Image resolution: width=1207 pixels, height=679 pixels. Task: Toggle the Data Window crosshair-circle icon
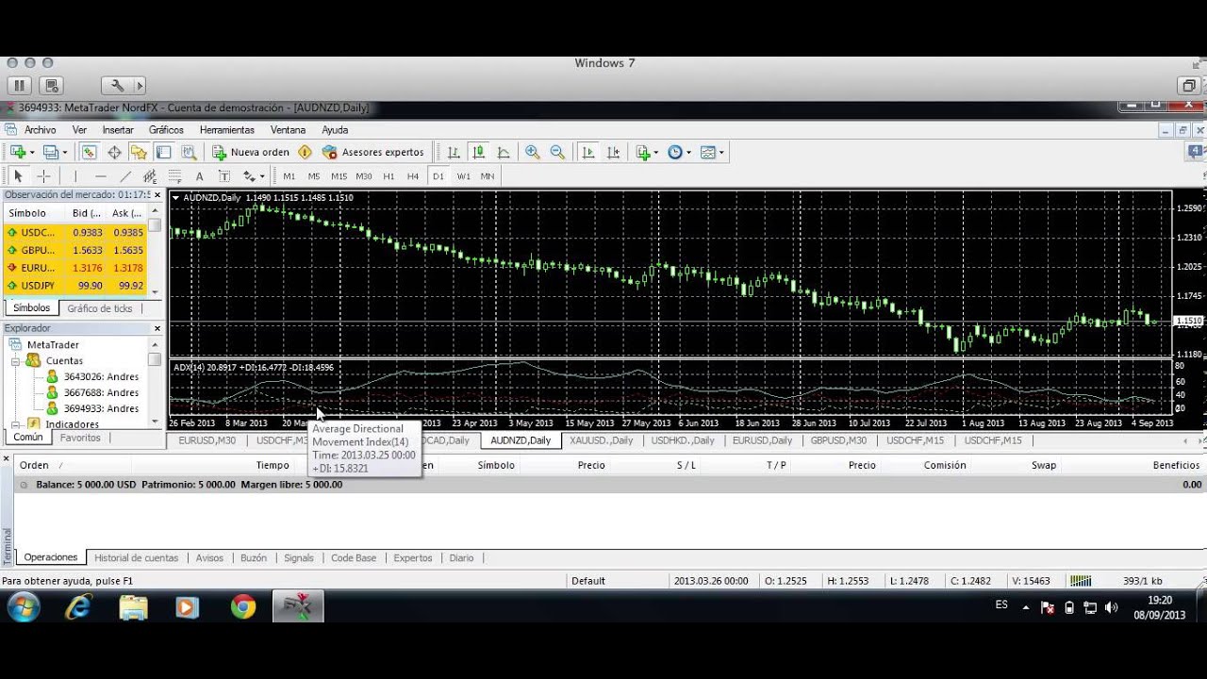114,152
